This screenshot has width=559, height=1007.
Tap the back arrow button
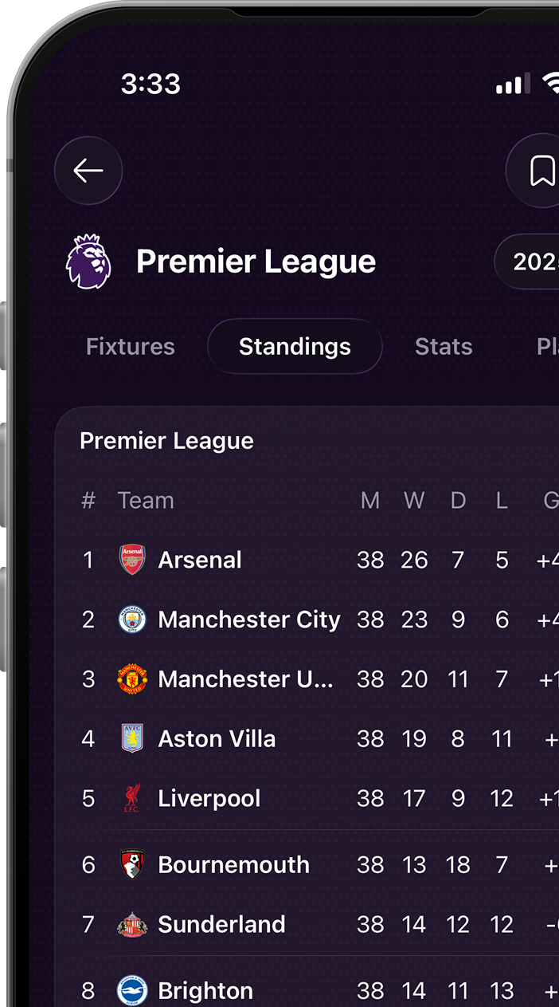[88, 171]
